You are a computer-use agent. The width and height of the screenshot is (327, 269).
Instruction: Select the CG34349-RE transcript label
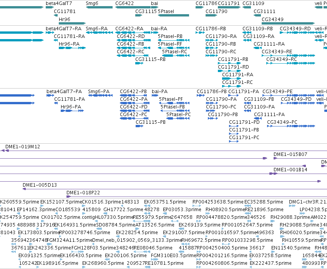277,52
